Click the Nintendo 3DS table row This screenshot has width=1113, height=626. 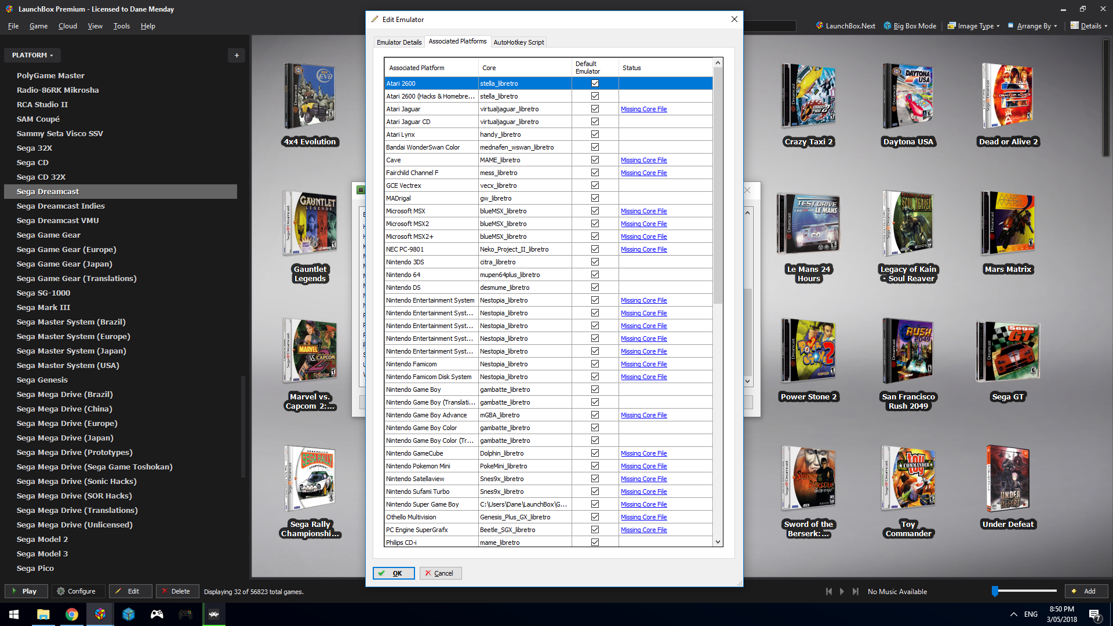(x=548, y=262)
